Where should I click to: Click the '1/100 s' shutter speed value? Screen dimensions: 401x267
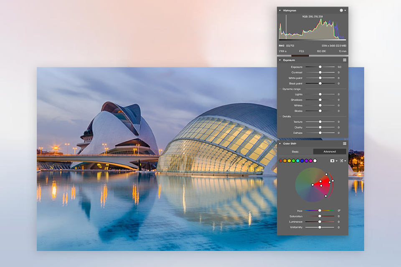283,51
